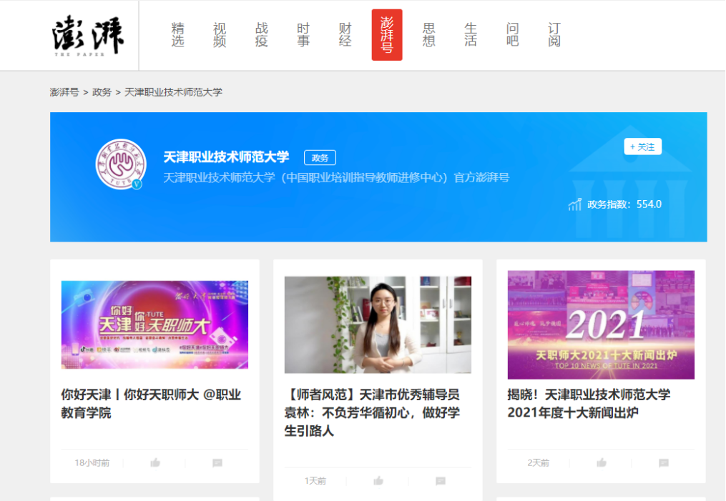This screenshot has width=726, height=501.
Task: Click 澎湃号 in the breadcrumb
Action: click(64, 92)
